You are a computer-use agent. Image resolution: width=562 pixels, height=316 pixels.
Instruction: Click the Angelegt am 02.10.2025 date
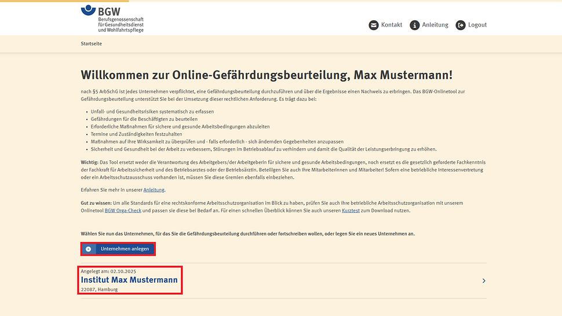pos(108,271)
